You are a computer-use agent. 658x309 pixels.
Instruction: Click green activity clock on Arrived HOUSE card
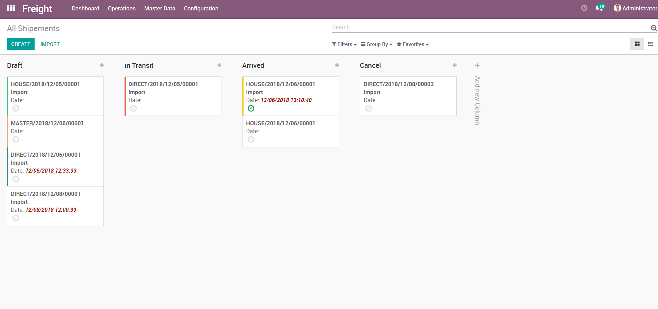click(x=251, y=109)
